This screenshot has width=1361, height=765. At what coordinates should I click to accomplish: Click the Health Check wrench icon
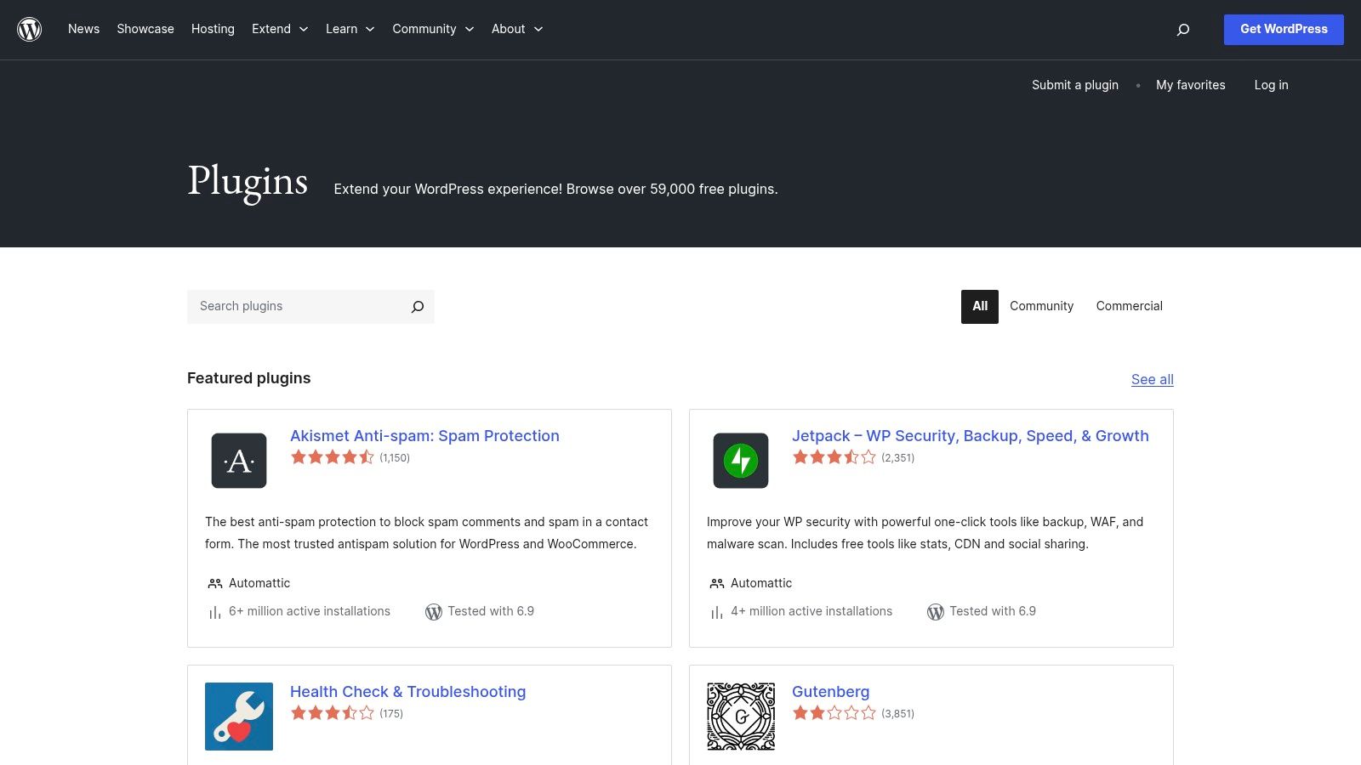tap(238, 717)
